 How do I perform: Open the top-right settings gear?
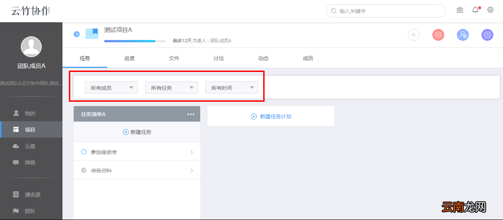coord(490,10)
